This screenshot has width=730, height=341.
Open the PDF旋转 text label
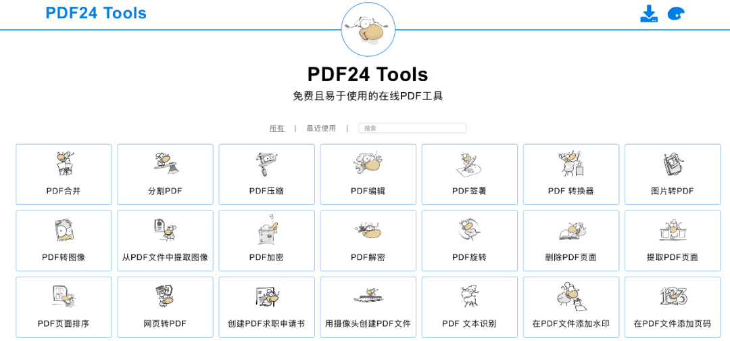pos(469,257)
